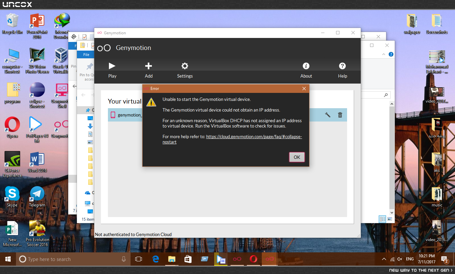The image size is (455, 274).
Task: Open the About info in Genymotion
Action: tap(306, 70)
